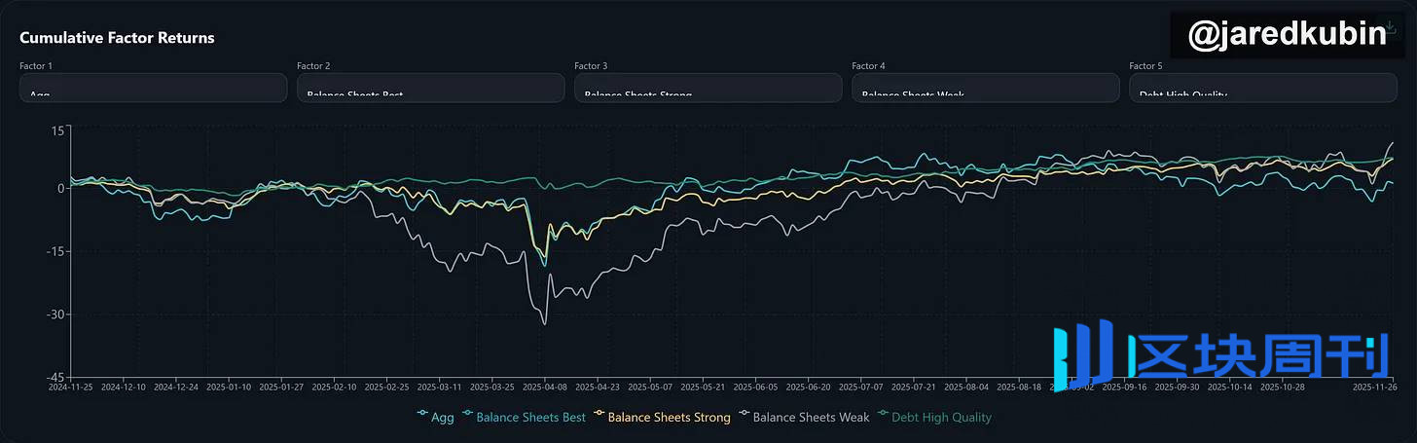Image resolution: width=1417 pixels, height=443 pixels.
Task: Select the 2025-11-26 x-axis date label
Action: click(x=1373, y=387)
